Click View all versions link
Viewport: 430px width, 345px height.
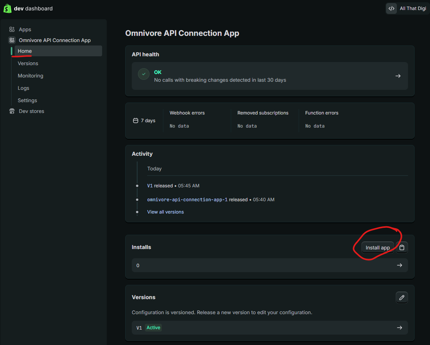(165, 212)
